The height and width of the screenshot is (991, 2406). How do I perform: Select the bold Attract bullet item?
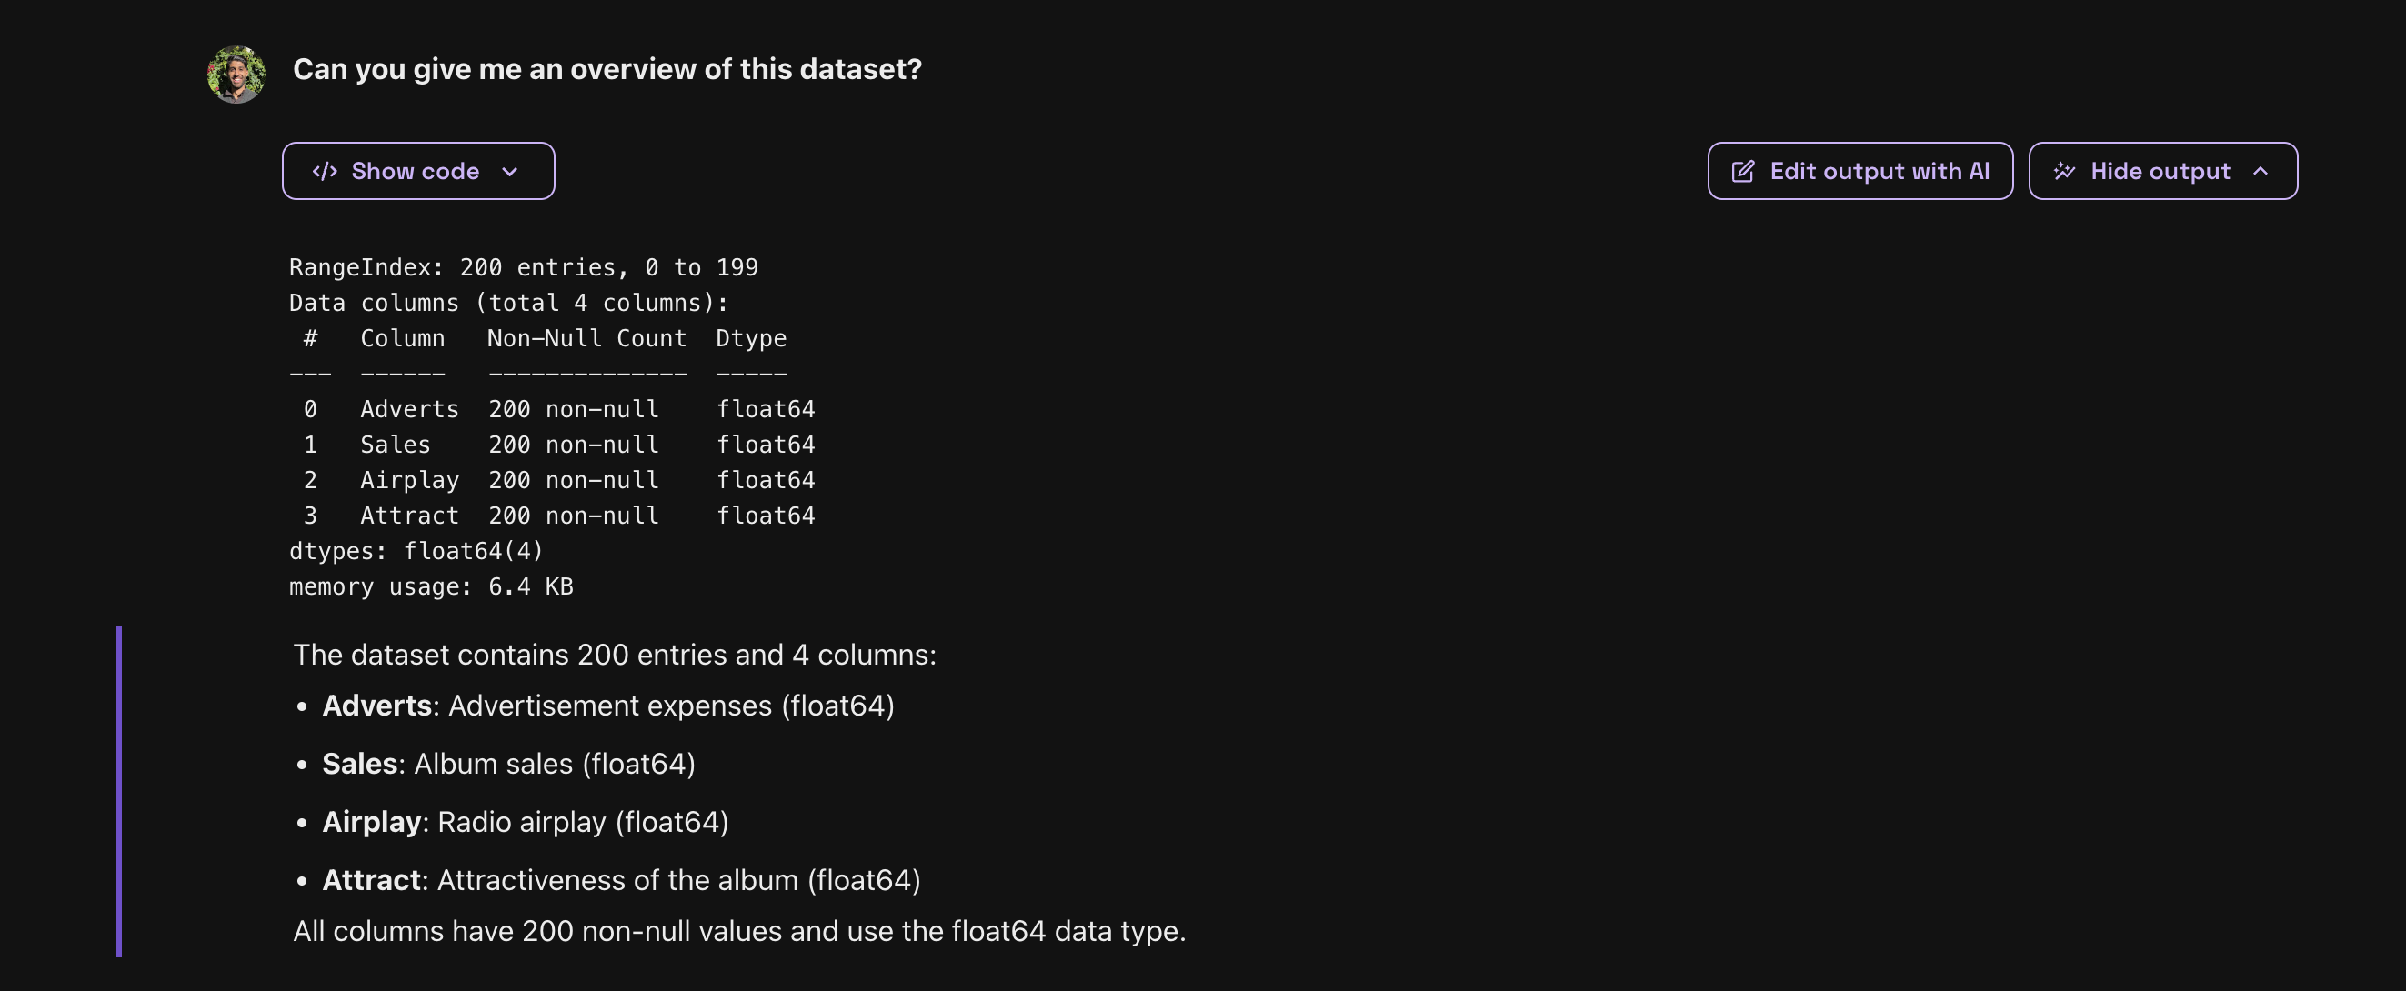[372, 880]
